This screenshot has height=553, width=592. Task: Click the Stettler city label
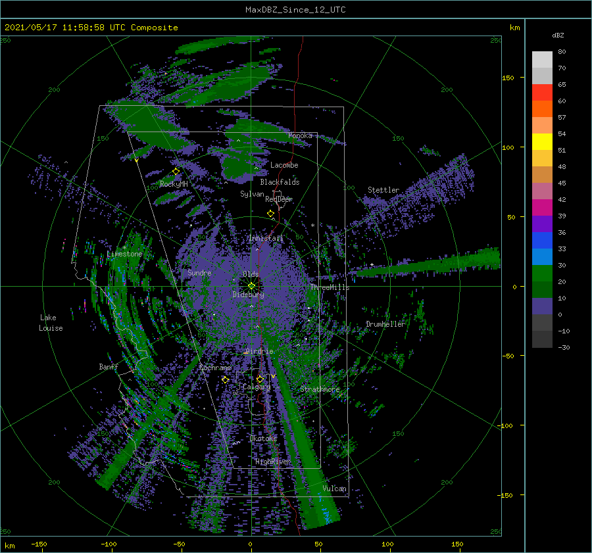pyautogui.click(x=383, y=190)
